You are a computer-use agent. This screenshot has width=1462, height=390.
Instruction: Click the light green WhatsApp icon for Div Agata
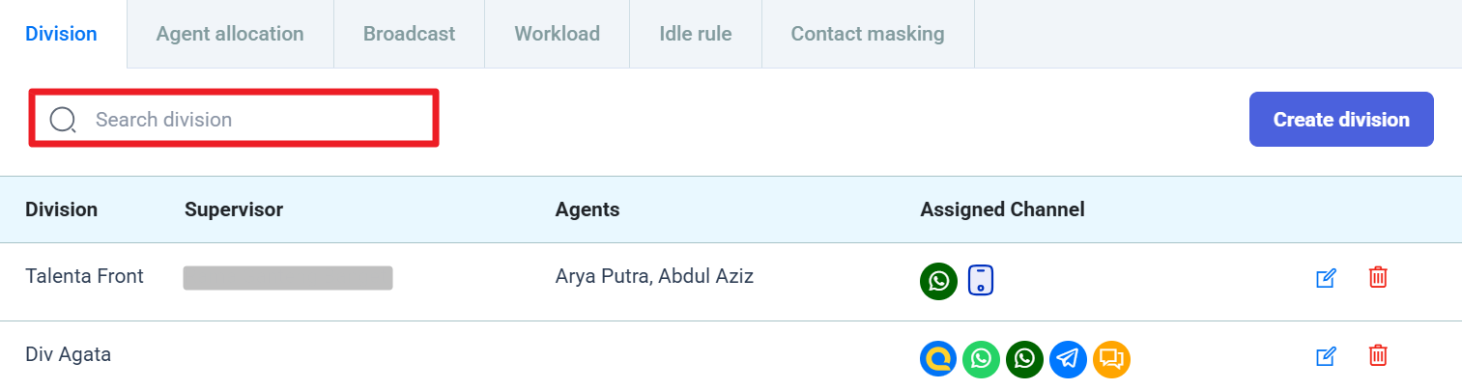(982, 359)
